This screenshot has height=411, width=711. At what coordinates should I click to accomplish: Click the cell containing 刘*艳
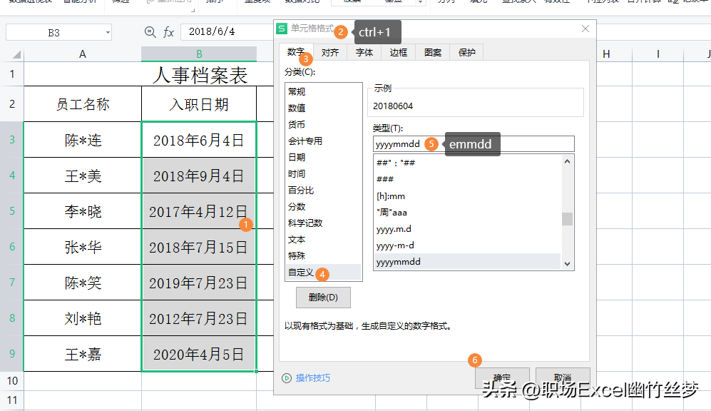83,318
